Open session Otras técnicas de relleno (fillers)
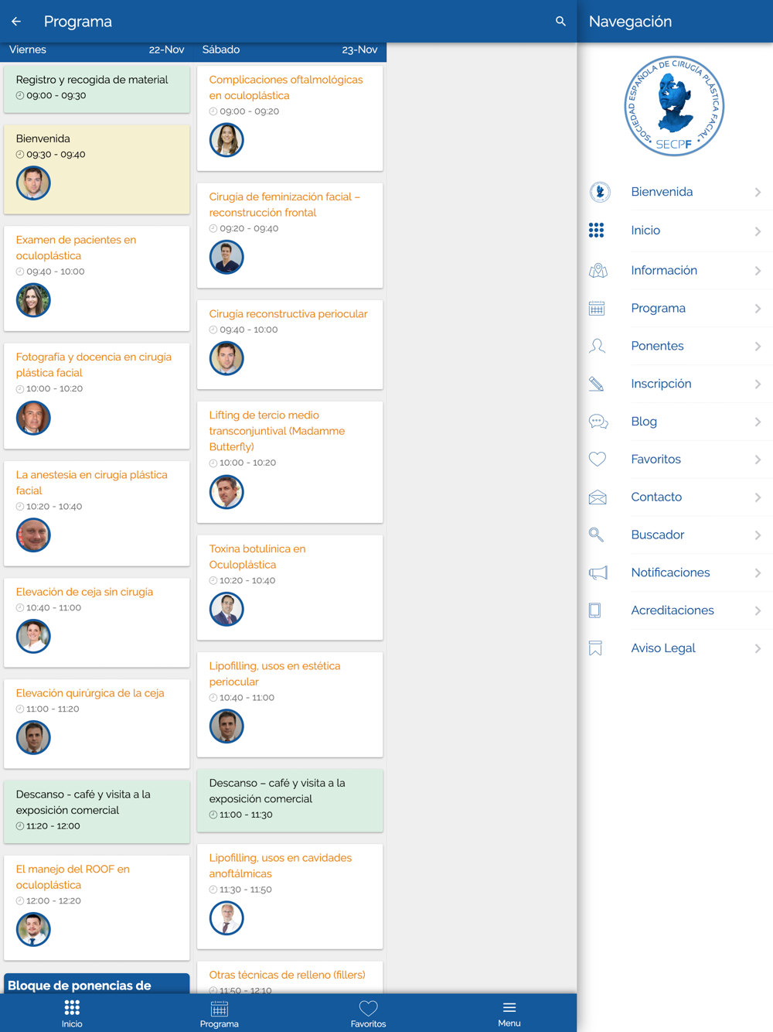 (x=290, y=977)
